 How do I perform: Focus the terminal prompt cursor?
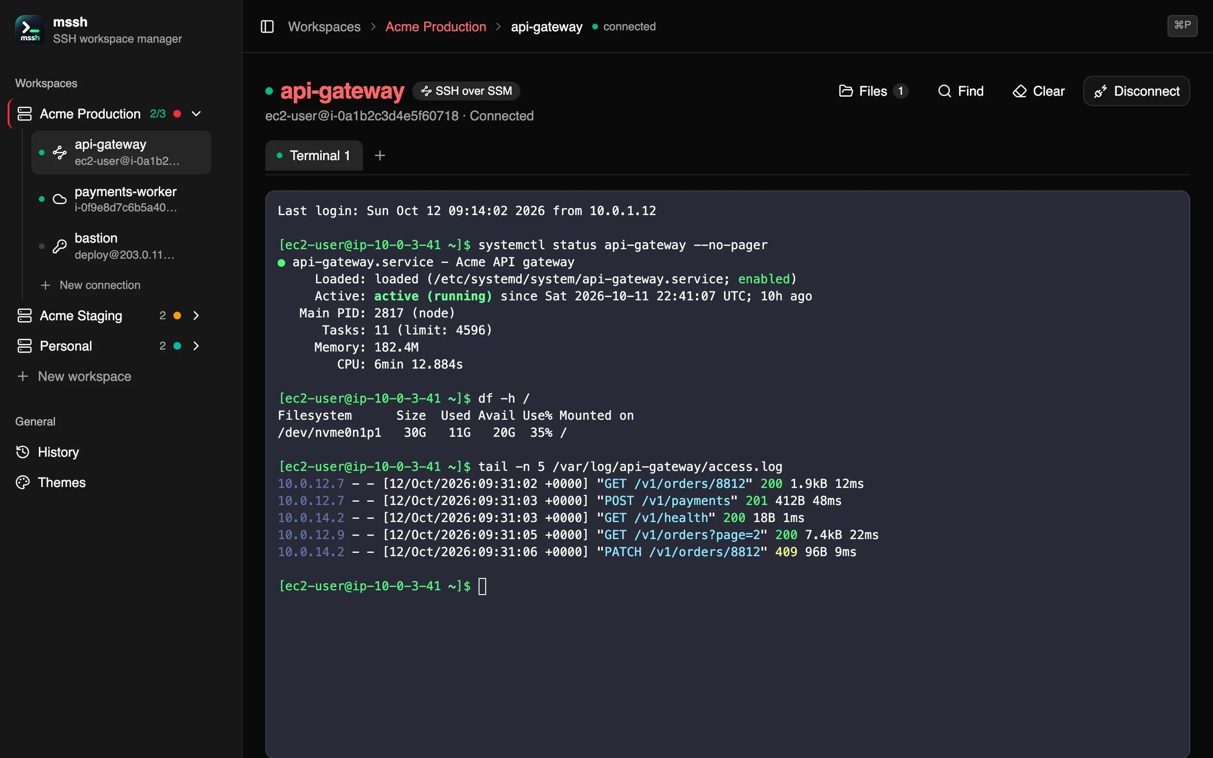pyautogui.click(x=482, y=586)
